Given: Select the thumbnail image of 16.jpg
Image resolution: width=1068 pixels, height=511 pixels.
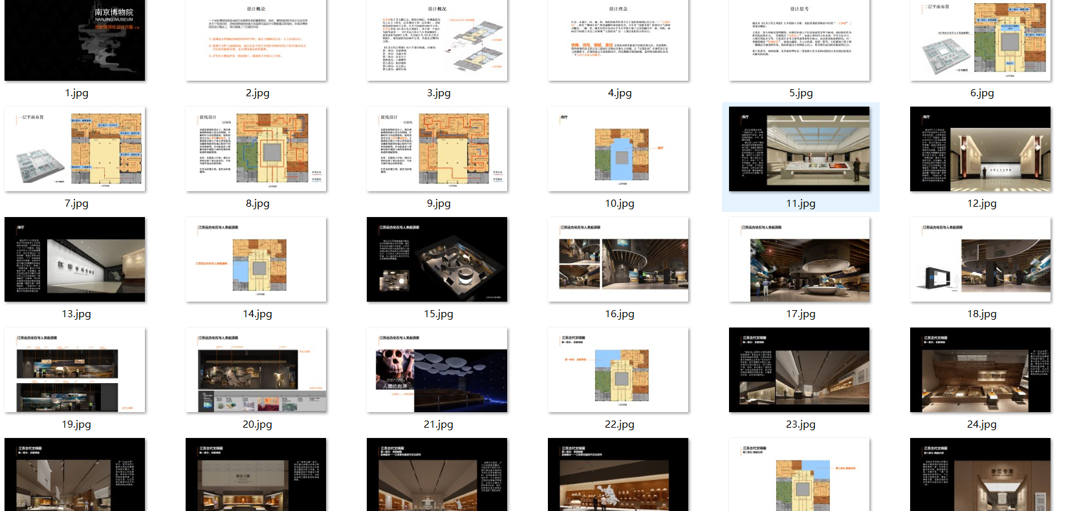Looking at the screenshot, I should (618, 260).
